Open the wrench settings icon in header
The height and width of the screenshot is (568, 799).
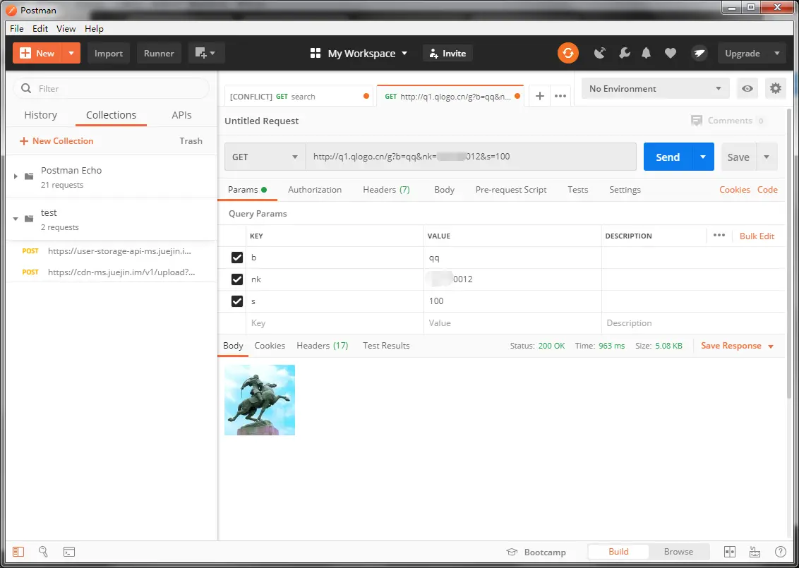click(624, 53)
